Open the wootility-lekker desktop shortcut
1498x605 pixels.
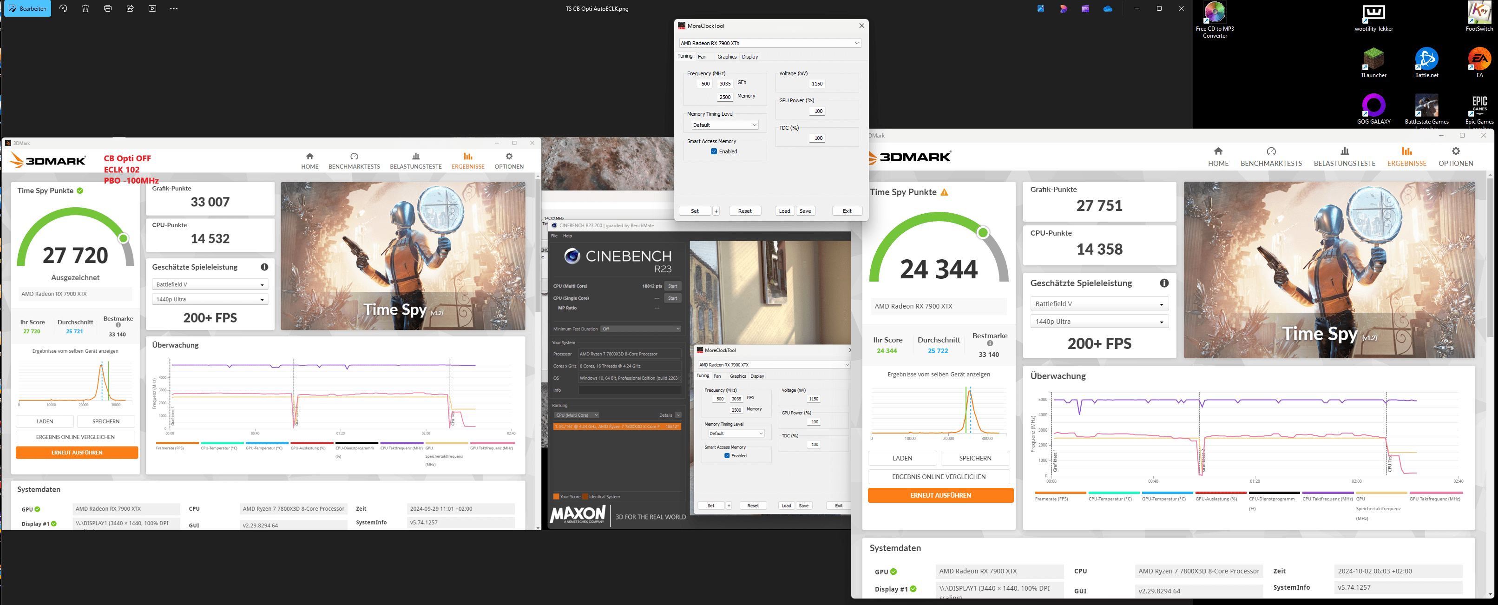pyautogui.click(x=1373, y=18)
